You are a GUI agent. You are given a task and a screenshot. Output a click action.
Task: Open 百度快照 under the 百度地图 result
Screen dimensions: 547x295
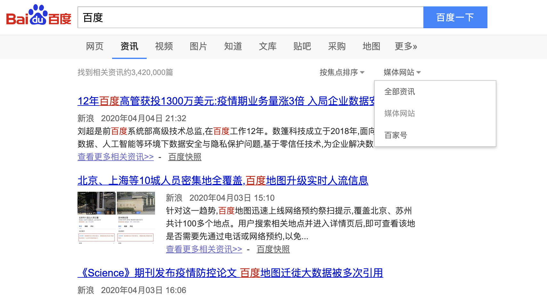tap(273, 249)
